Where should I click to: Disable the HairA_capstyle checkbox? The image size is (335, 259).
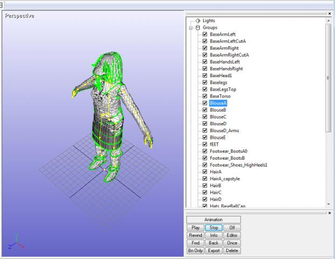click(x=205, y=179)
